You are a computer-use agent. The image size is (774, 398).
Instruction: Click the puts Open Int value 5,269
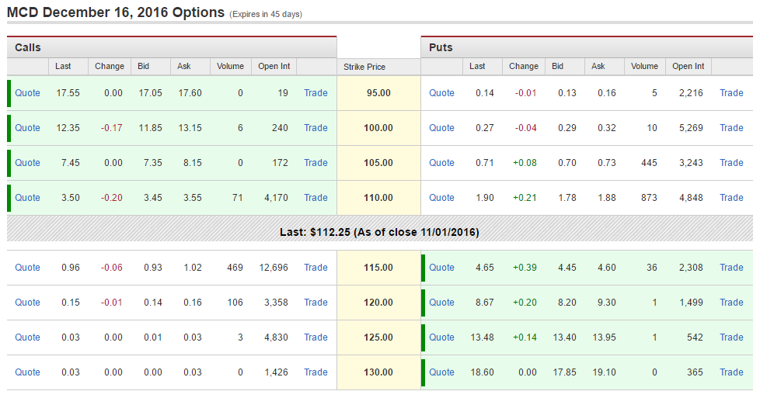click(x=691, y=128)
